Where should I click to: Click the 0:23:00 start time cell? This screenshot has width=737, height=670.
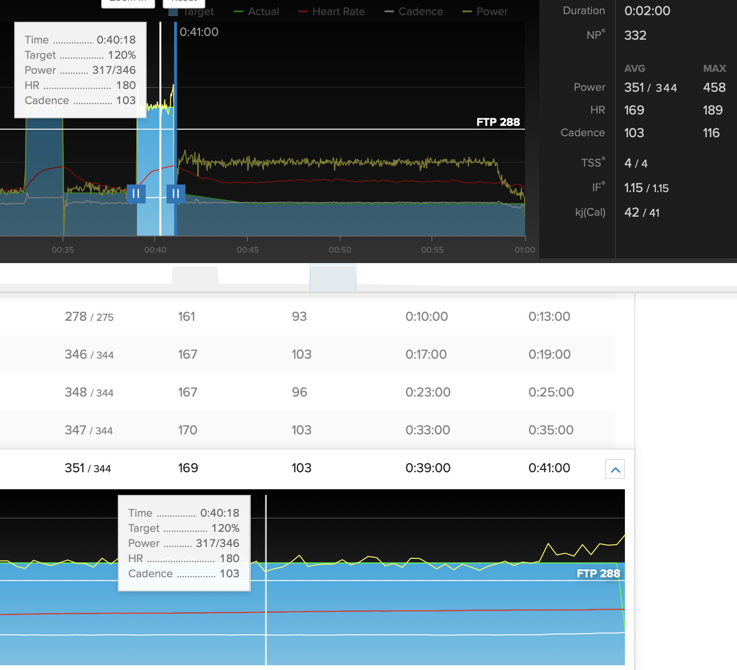click(428, 392)
